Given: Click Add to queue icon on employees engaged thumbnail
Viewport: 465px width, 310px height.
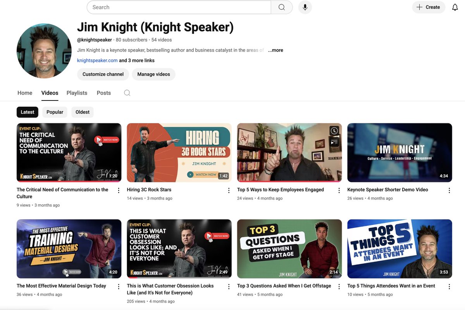Looking at the screenshot, I should pos(334,142).
